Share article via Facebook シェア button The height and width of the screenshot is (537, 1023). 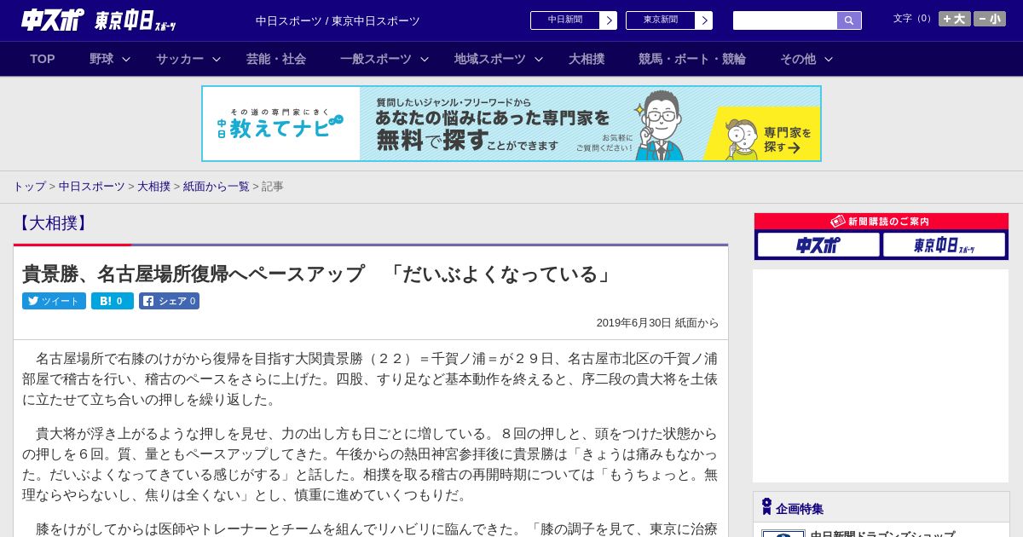click(x=169, y=301)
